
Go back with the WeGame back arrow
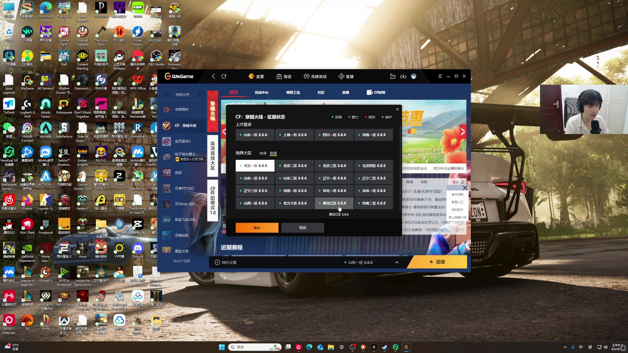213,76
